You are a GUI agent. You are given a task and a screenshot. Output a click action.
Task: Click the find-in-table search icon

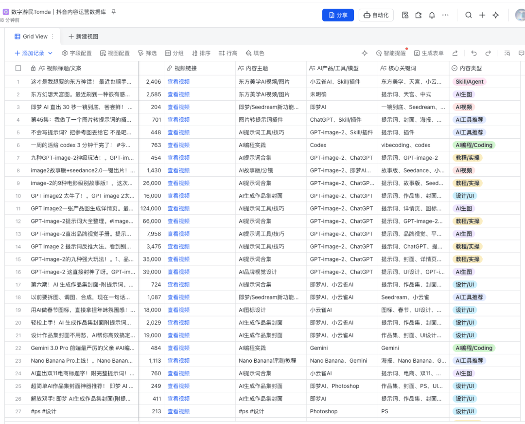507,53
